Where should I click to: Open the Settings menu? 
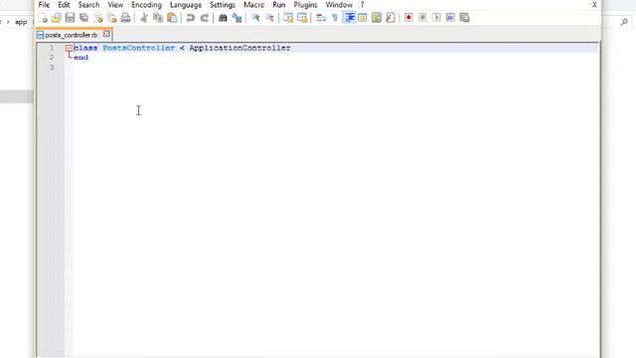(223, 5)
